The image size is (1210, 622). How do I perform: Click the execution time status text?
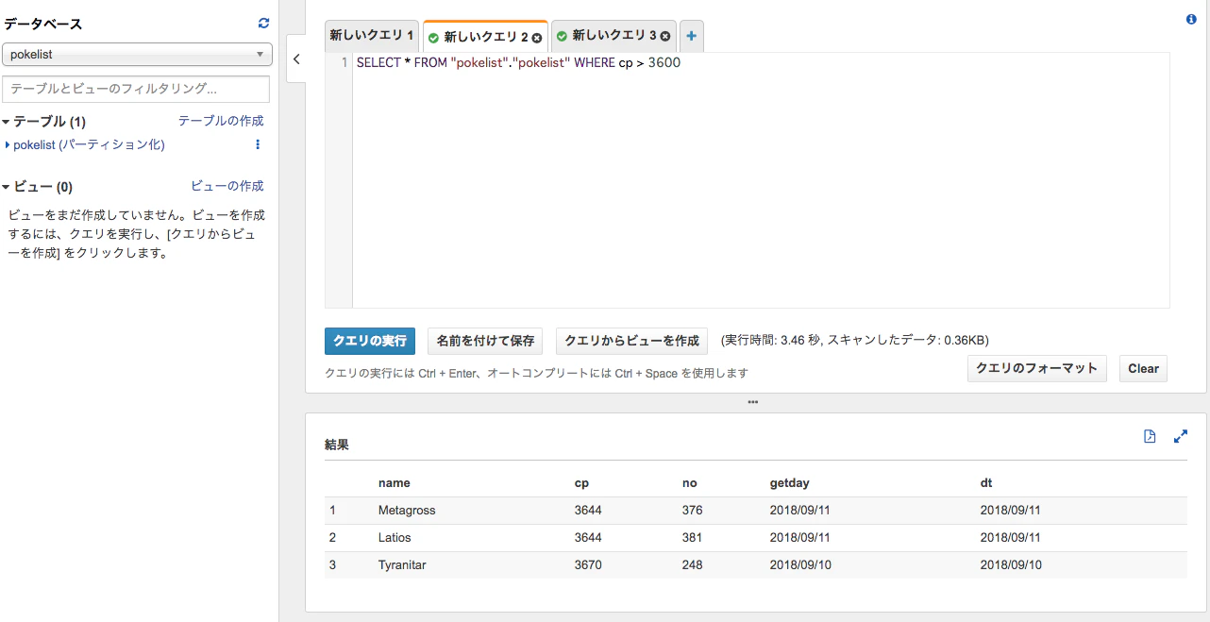click(x=855, y=341)
